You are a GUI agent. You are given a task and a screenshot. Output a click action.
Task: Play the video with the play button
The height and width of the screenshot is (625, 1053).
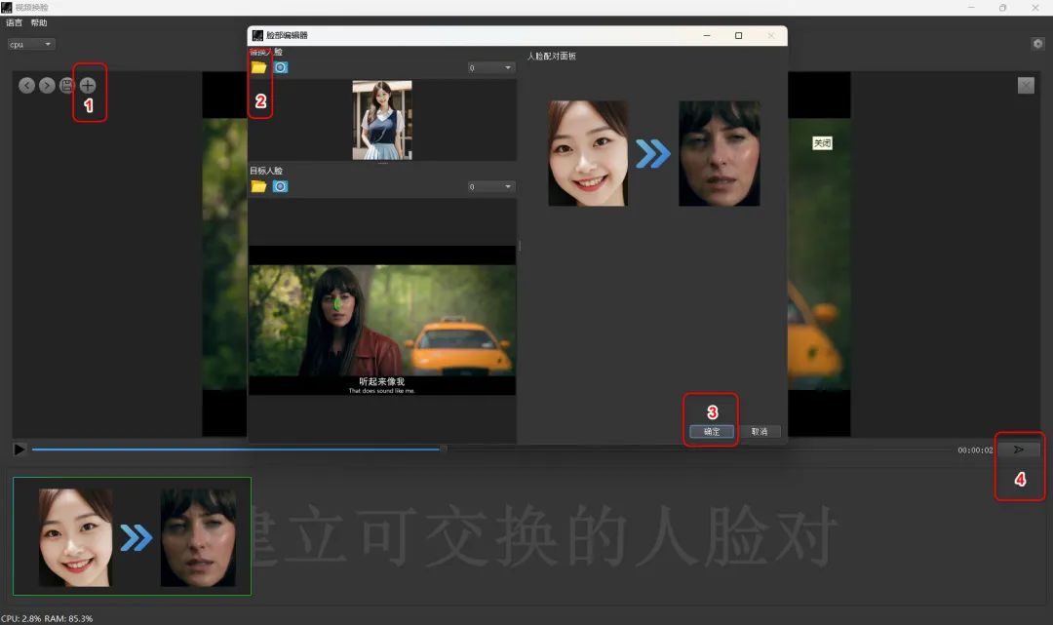point(19,449)
